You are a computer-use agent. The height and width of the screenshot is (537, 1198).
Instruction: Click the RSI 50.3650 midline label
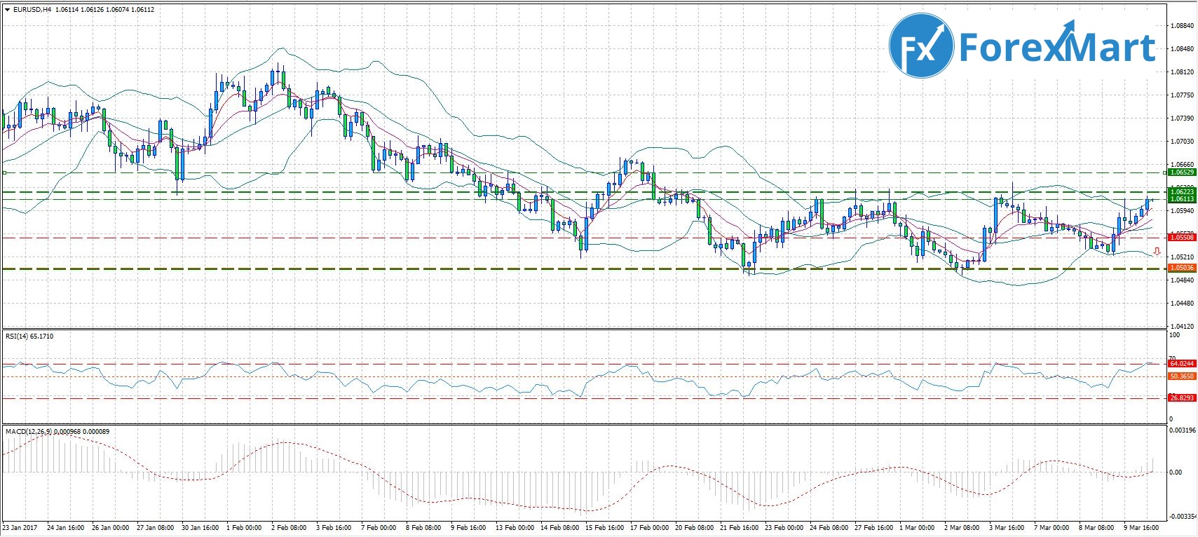tap(1181, 376)
